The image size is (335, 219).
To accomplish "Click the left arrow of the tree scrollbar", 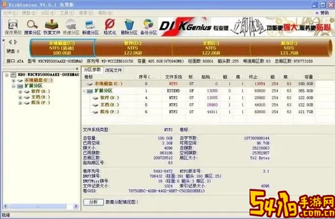I will pyautogui.click(x=6, y=206).
